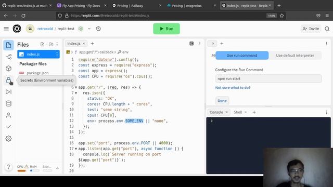The height and width of the screenshot is (187, 333).
Task: Go back in browser history
Action: coord(6,16)
